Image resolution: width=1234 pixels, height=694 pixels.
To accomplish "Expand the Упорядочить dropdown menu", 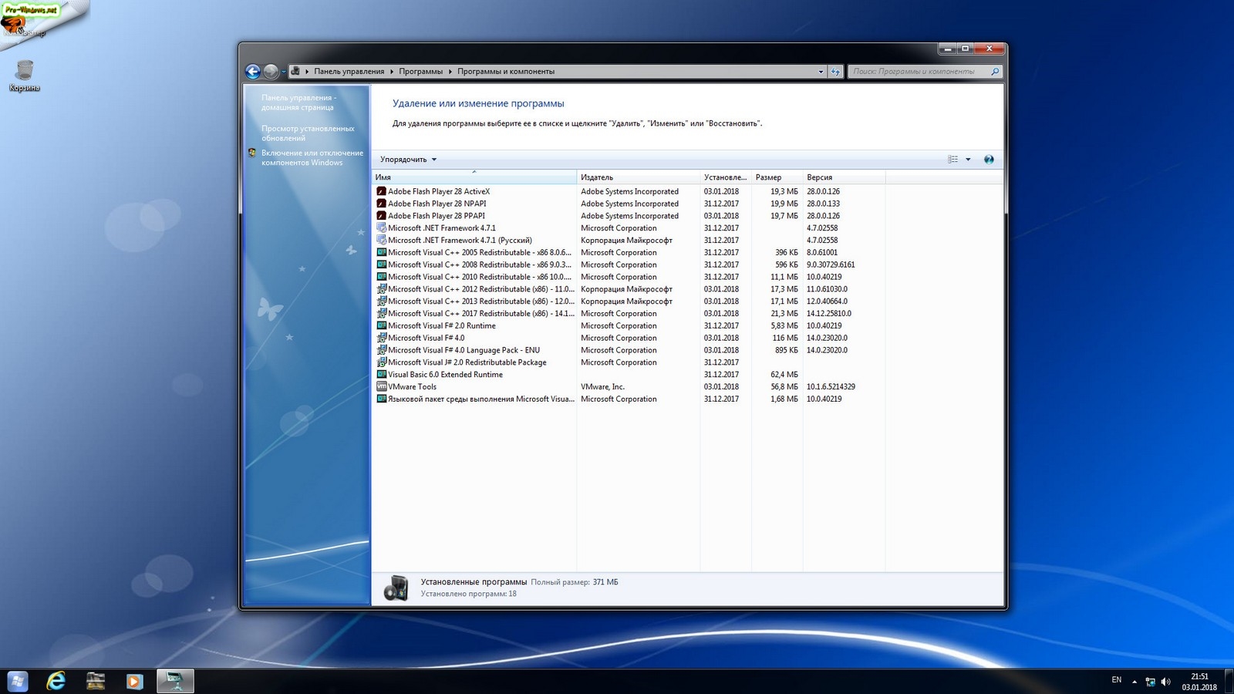I will 408,160.
